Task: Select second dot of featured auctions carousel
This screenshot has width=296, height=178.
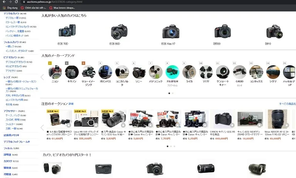Action: coord(171,146)
